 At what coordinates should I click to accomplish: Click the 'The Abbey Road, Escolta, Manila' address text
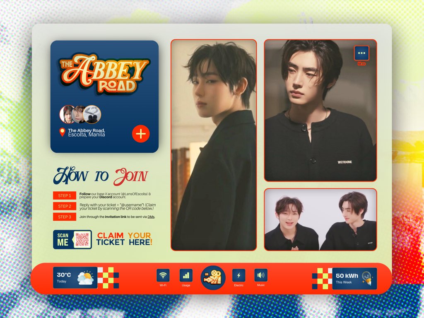click(87, 132)
